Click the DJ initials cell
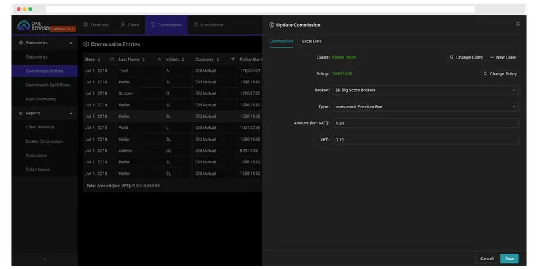This screenshot has height=269, width=538. 169,151
